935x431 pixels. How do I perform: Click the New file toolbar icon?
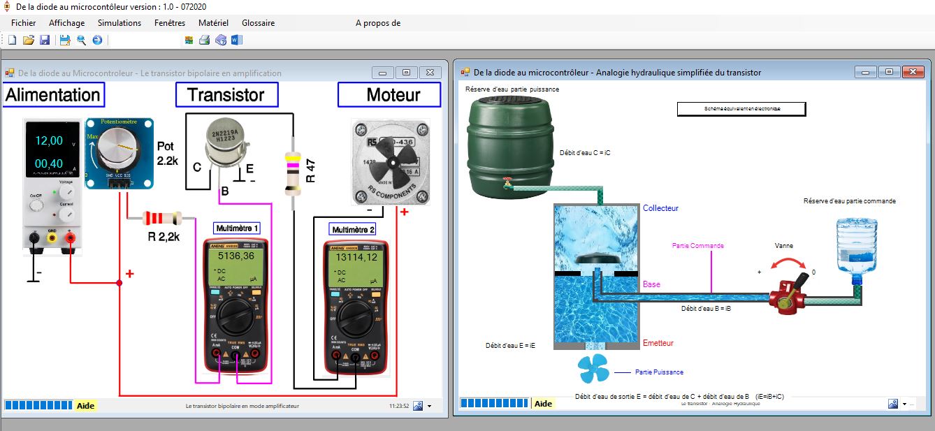tap(12, 40)
